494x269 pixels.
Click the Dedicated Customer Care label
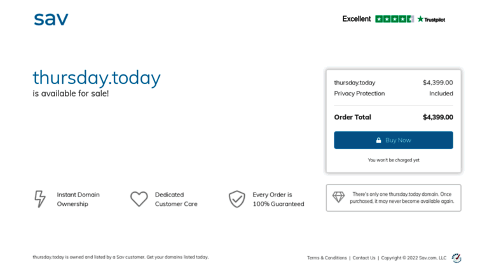[x=176, y=200]
